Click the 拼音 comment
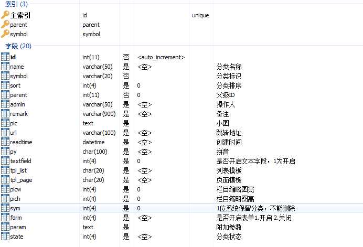Viewport: 363px width, 247px height. 222,152
